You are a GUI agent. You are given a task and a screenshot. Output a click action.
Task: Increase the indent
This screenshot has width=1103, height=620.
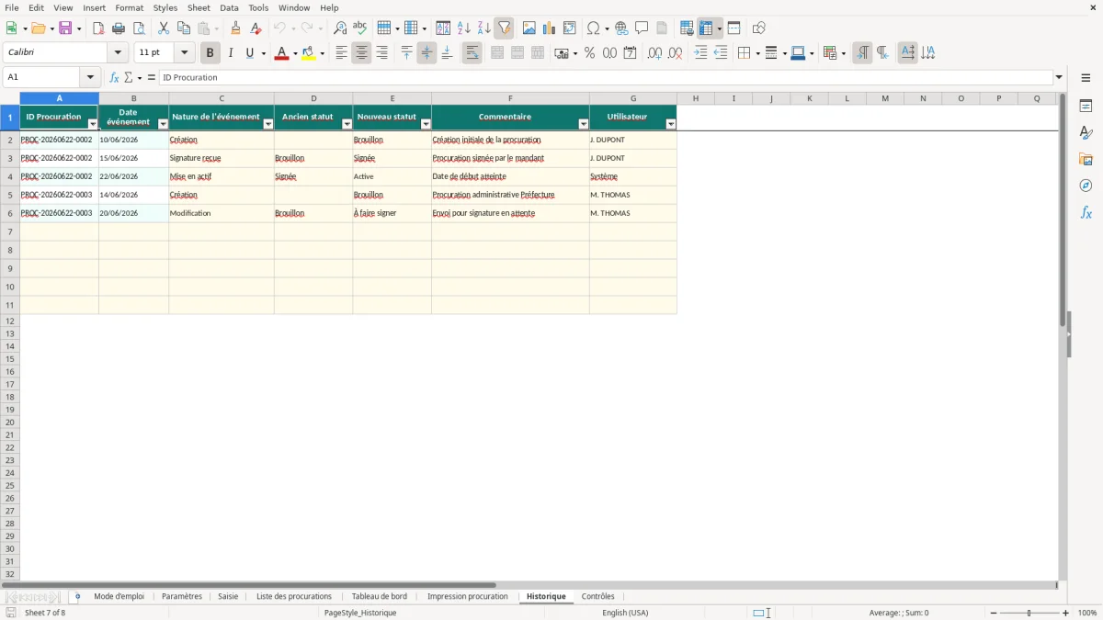click(700, 53)
